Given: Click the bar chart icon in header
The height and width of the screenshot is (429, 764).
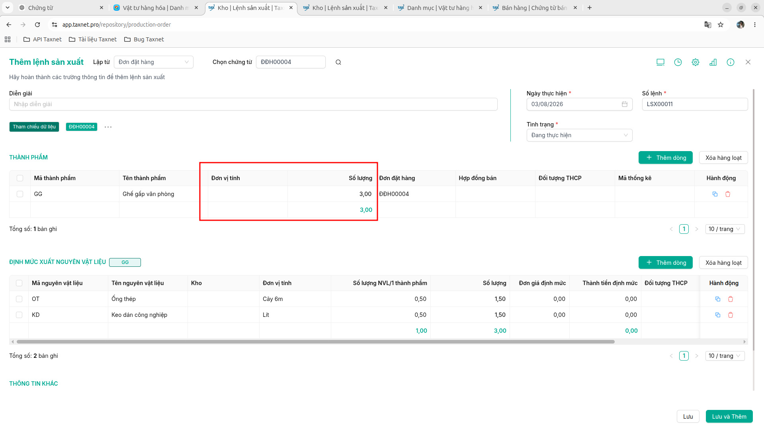Looking at the screenshot, I should [713, 62].
